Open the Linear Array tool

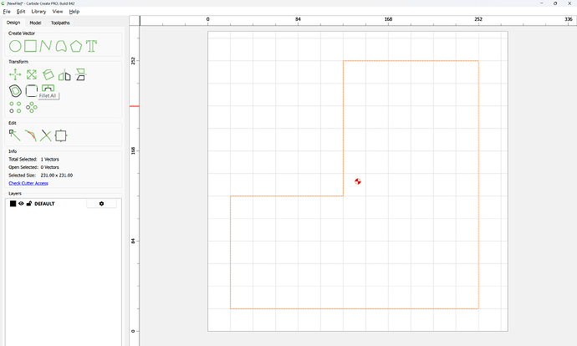click(15, 107)
